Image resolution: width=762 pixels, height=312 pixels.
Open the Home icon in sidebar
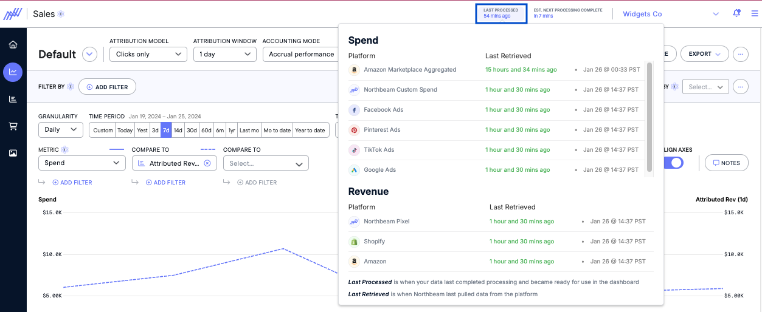(13, 44)
